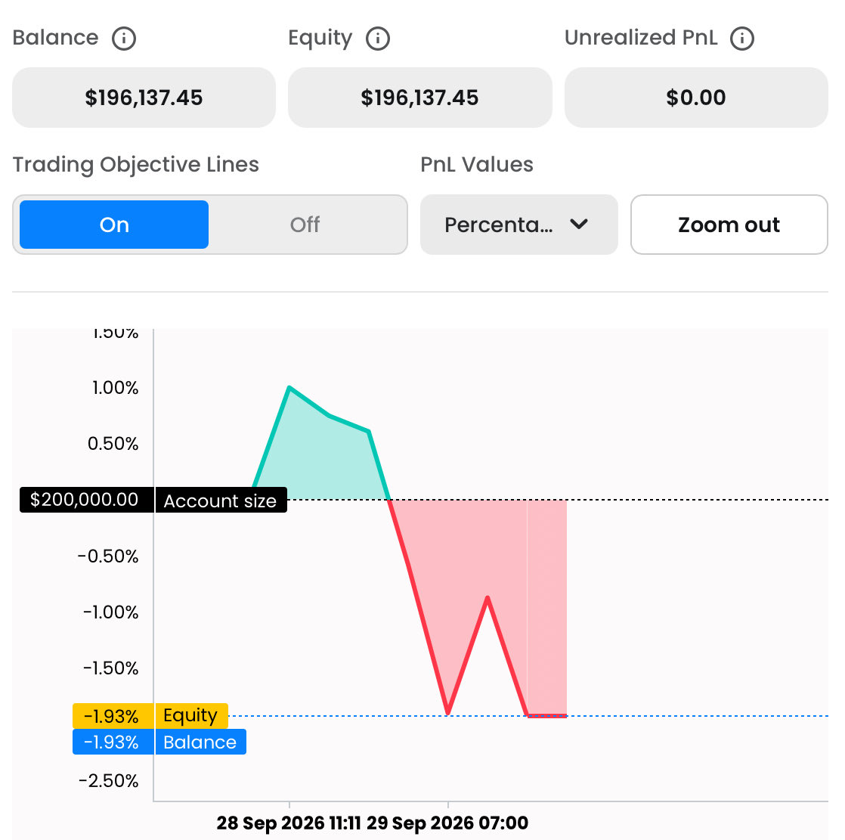The height and width of the screenshot is (840, 845).
Task: Click the blue Balance line label
Action: pyautogui.click(x=200, y=742)
